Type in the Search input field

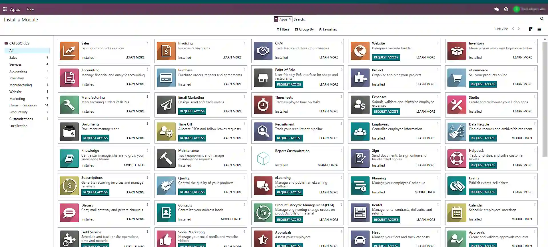tap(414, 19)
